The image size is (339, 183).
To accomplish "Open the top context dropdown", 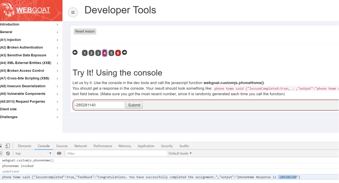I will pos(33,153).
